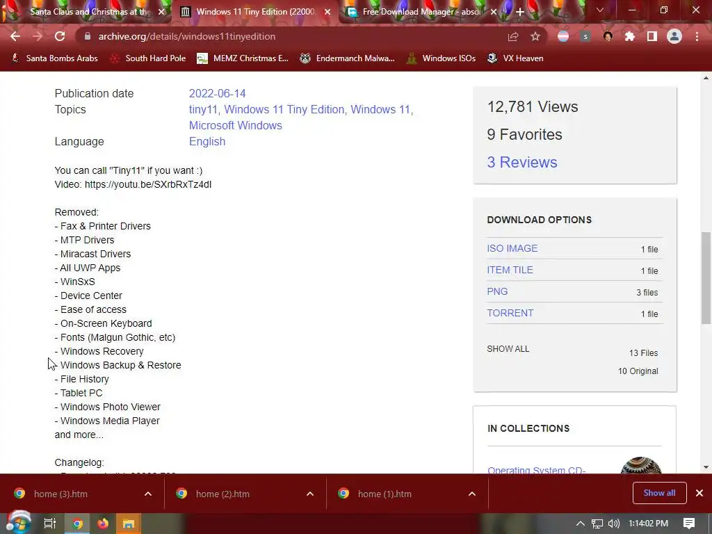Open the tab search chevron
The height and width of the screenshot is (534, 712).
[x=600, y=10]
